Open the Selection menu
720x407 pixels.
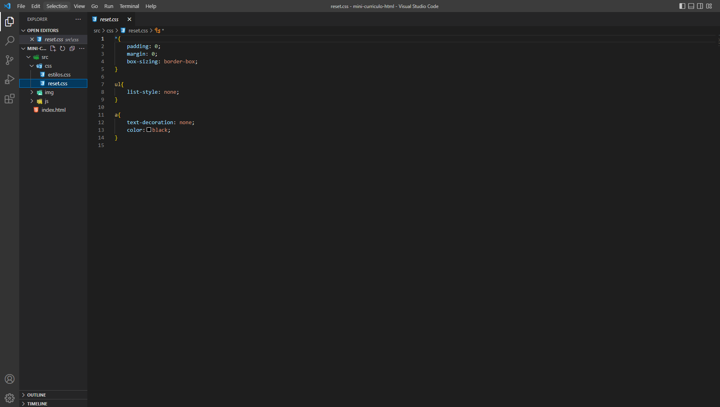[x=57, y=6]
